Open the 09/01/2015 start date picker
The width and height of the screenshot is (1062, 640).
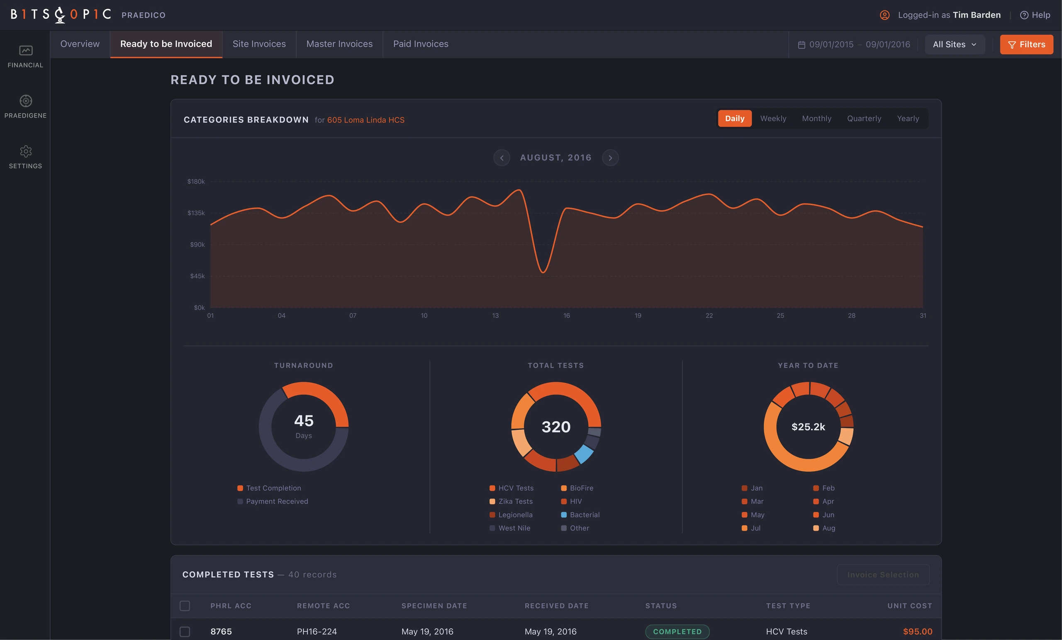(831, 44)
